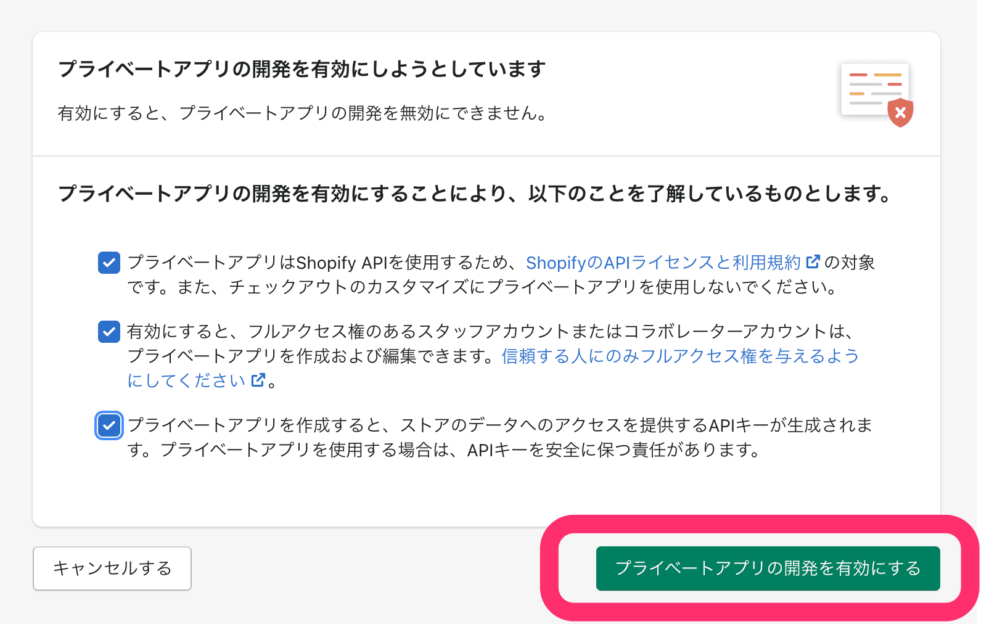
Task: Toggle the full-access staff accounts checkbox
Action: pyautogui.click(x=109, y=332)
